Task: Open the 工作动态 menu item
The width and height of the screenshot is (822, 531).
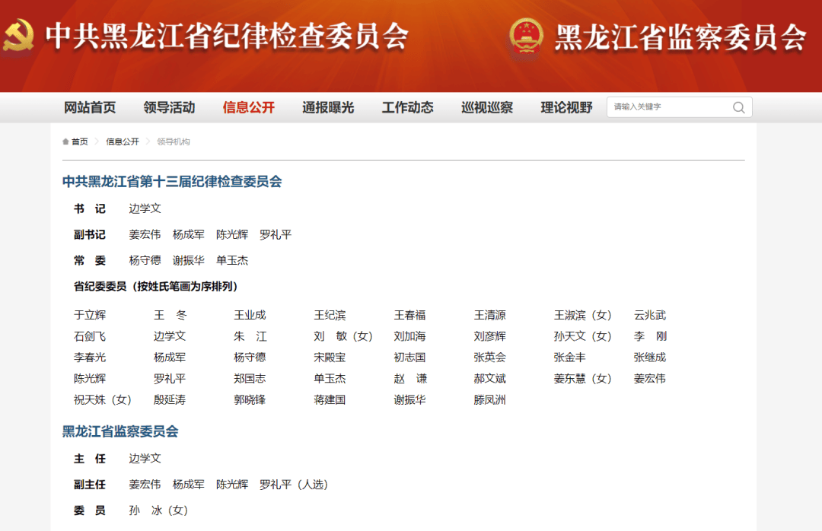Action: [407, 107]
